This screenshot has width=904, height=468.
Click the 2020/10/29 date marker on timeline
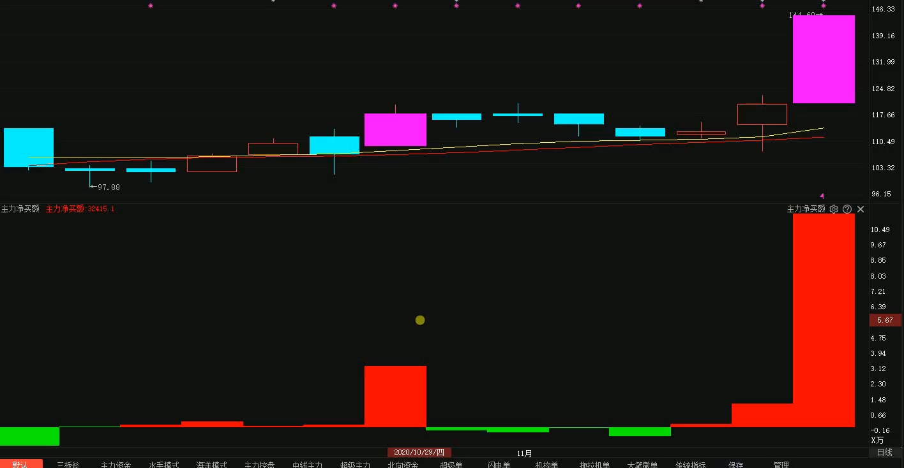419,453
